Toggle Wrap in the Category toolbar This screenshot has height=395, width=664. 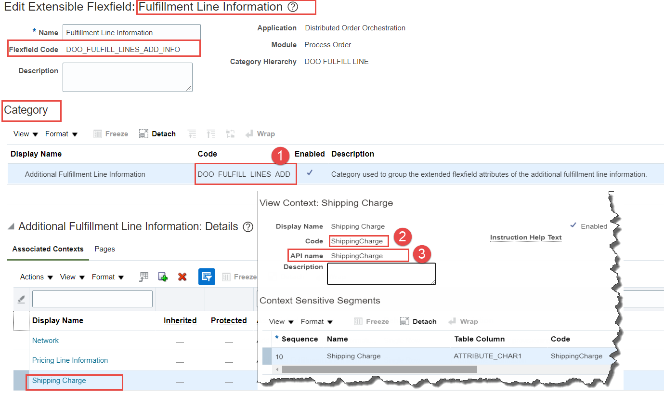coord(260,134)
